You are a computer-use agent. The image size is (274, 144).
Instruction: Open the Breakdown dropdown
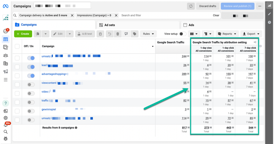tap(208, 34)
